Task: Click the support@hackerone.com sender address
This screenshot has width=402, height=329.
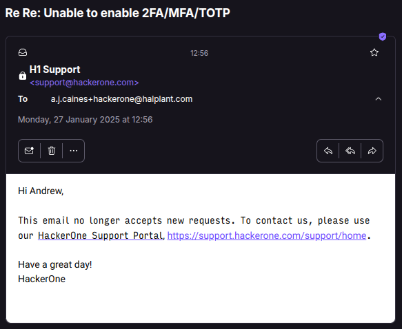Action: point(84,83)
